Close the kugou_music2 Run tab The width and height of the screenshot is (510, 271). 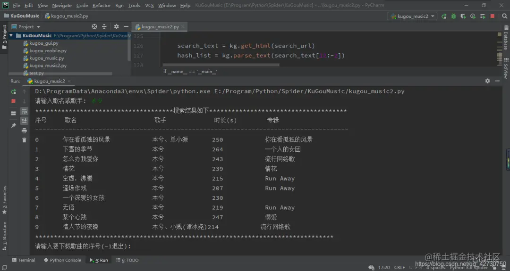tap(69, 81)
